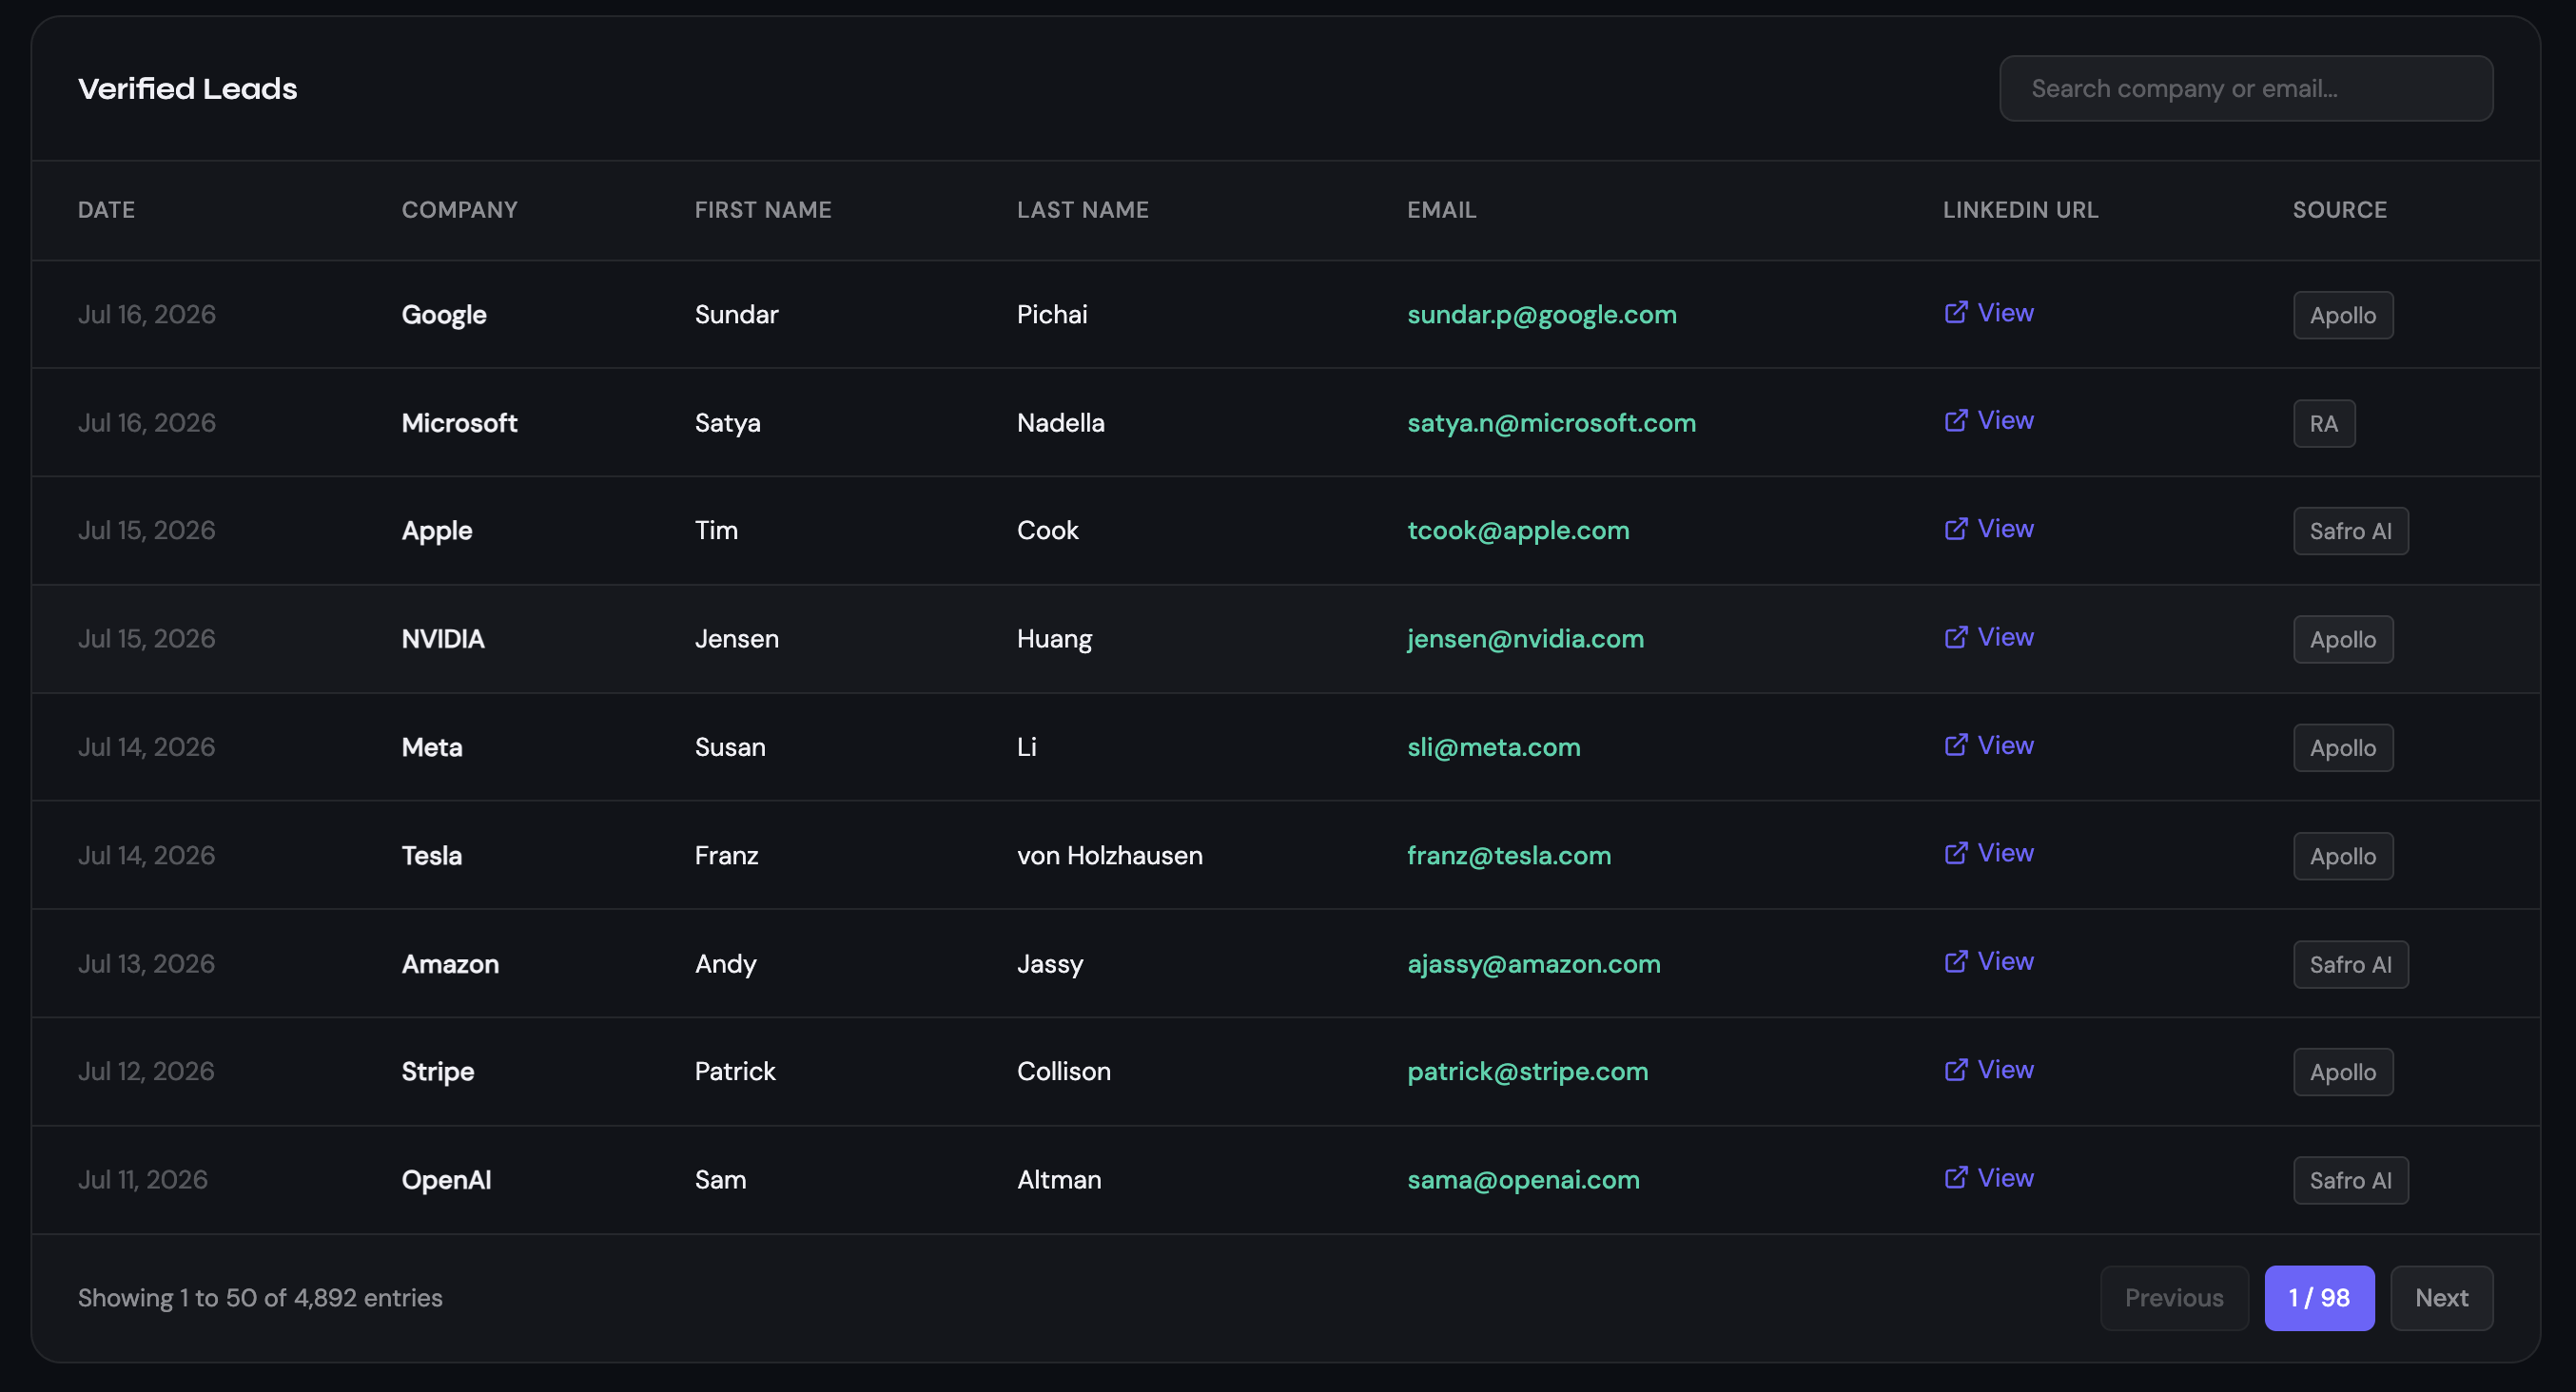Image resolution: width=2576 pixels, height=1392 pixels.
Task: Click the Jul 13, 2026 date cell
Action: coord(146,964)
